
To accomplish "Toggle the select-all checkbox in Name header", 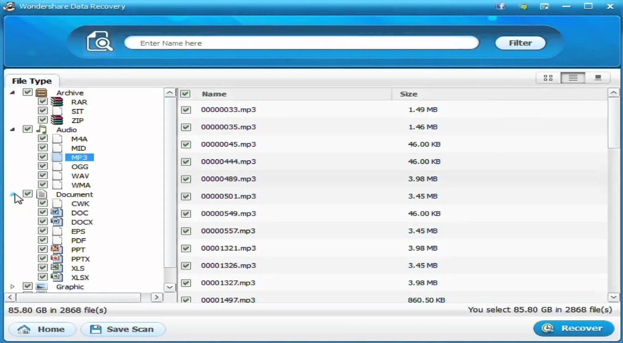I will tap(185, 94).
